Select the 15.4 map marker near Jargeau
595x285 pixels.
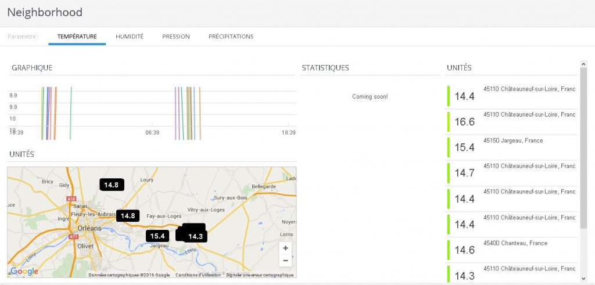[157, 236]
